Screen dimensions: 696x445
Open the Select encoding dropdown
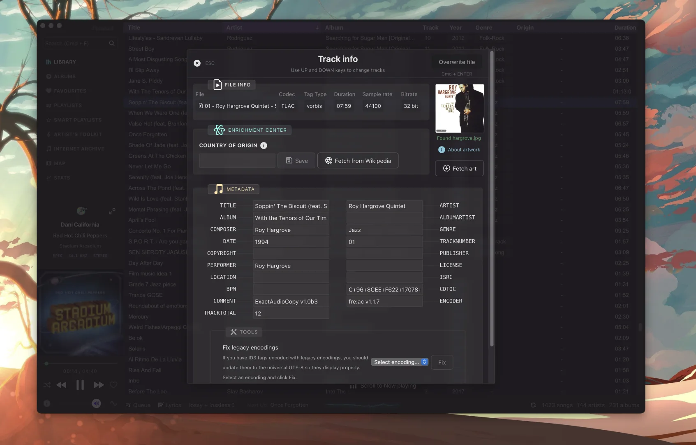click(x=399, y=362)
